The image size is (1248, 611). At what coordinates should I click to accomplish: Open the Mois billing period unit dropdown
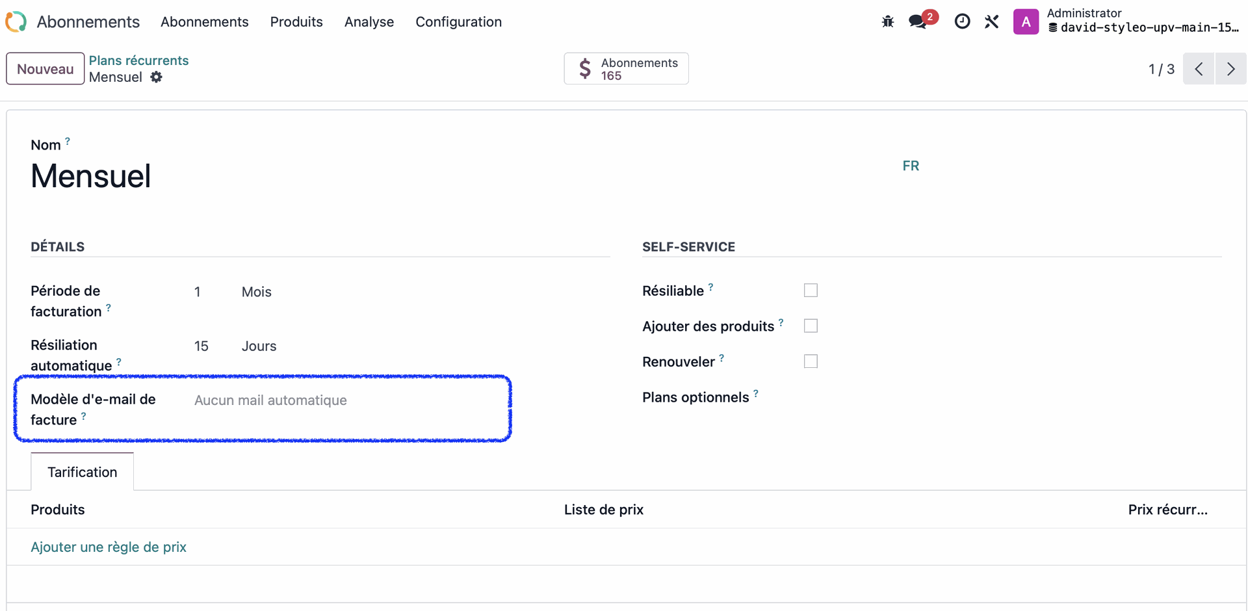257,292
